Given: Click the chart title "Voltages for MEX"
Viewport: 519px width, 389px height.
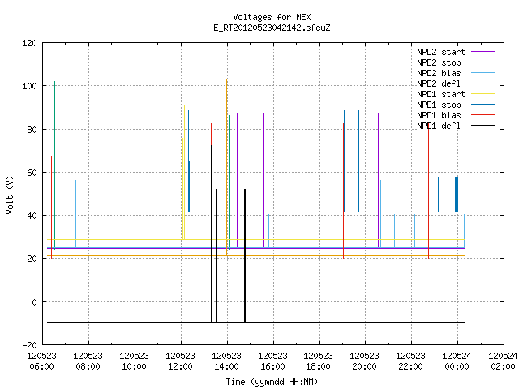Looking at the screenshot, I should point(272,17).
